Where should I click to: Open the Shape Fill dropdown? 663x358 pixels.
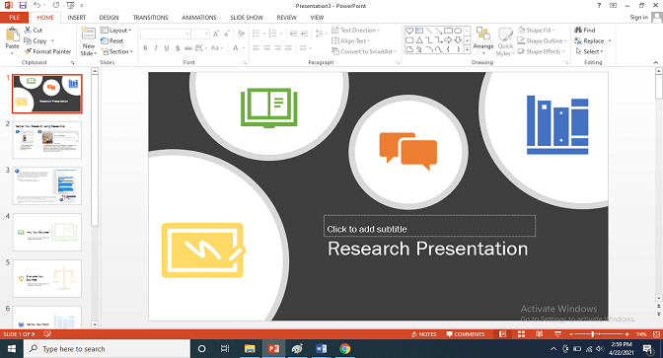(536, 30)
